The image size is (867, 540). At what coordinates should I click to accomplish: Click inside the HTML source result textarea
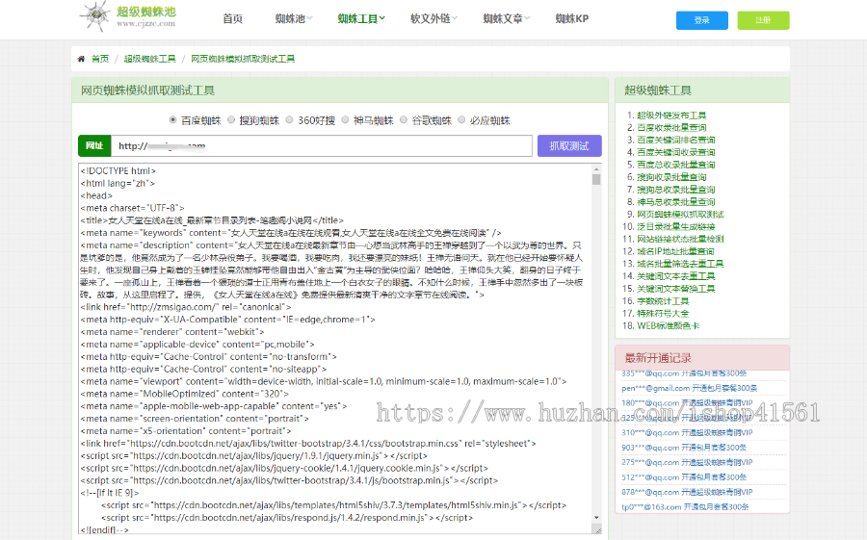pyautogui.click(x=335, y=348)
